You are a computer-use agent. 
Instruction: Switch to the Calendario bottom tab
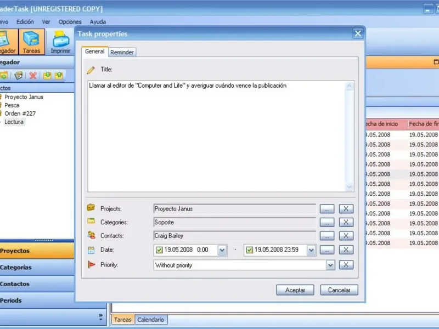[x=150, y=320]
